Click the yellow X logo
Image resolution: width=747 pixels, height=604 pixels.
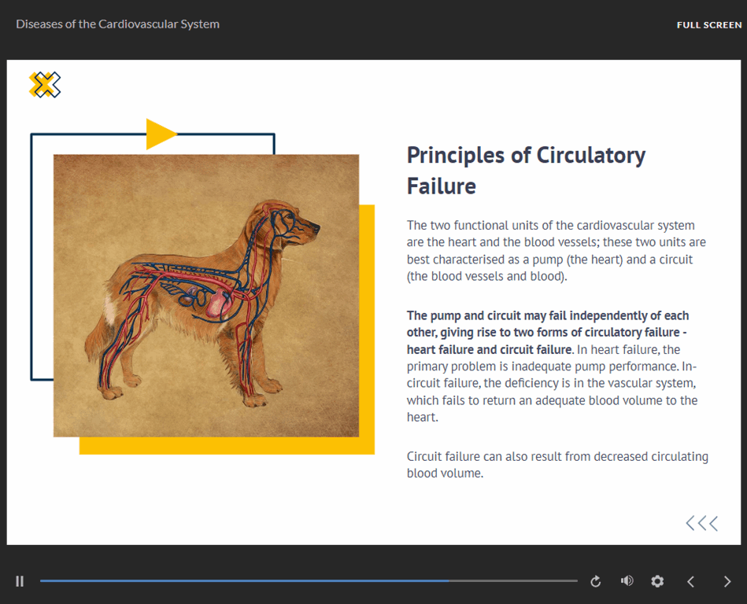point(45,85)
